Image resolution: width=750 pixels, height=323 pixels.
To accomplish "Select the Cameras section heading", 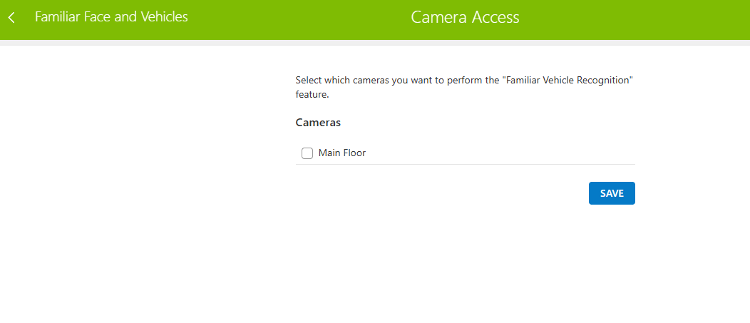I will point(318,123).
